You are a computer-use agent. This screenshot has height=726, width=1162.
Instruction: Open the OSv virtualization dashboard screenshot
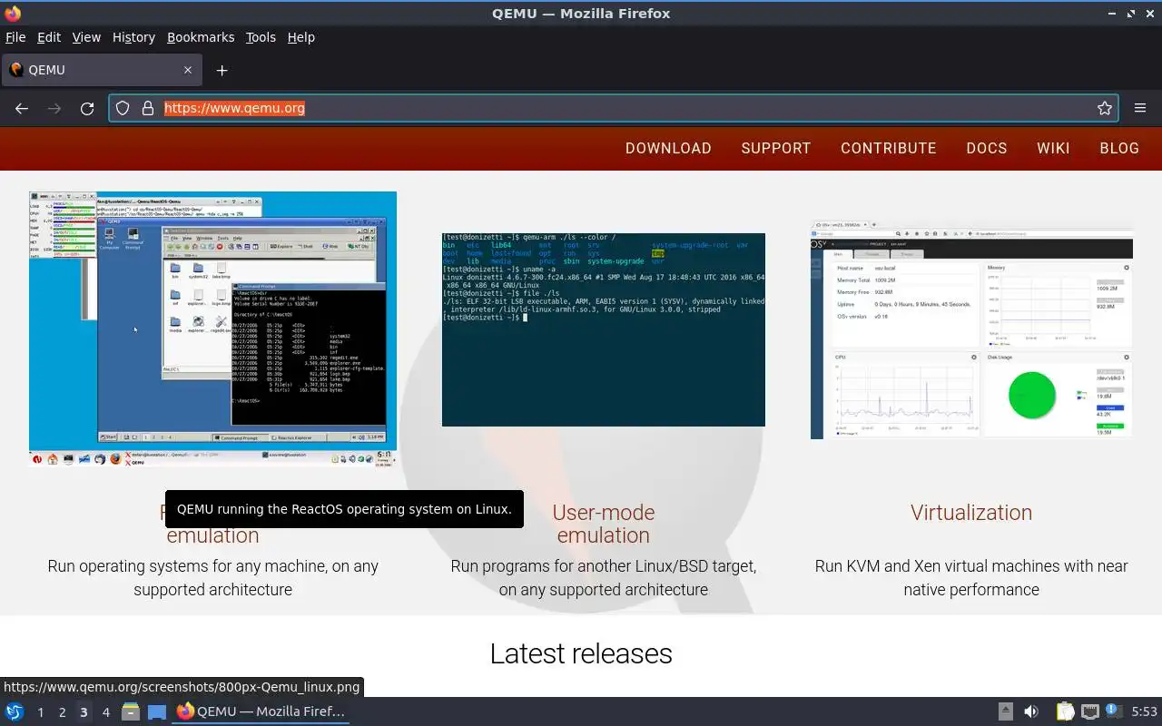(x=971, y=329)
